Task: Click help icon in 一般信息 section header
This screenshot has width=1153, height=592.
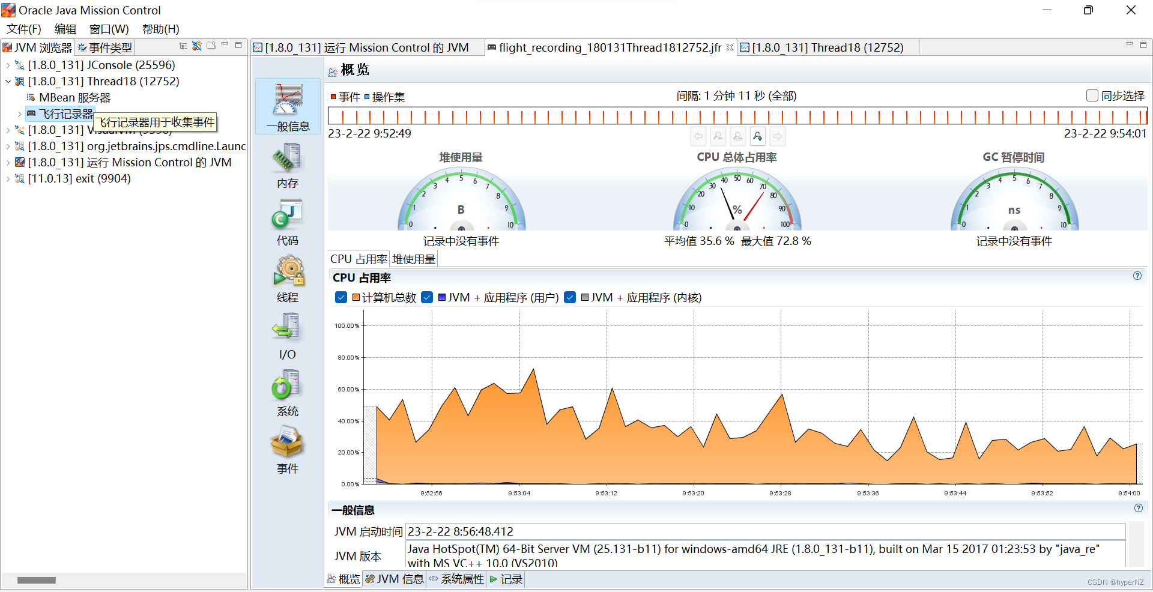Action: coord(1139,508)
